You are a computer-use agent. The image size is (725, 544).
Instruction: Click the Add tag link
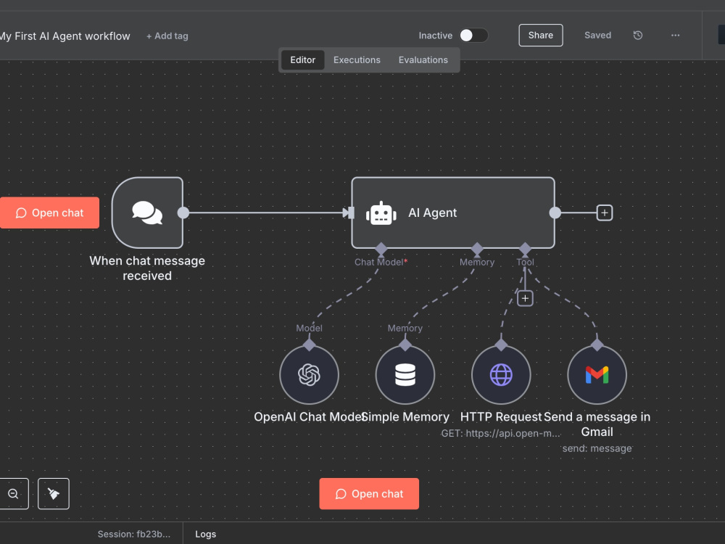coord(167,36)
